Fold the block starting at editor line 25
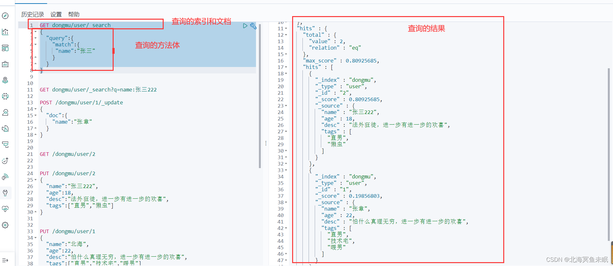This screenshot has height=266, width=613. [36, 180]
